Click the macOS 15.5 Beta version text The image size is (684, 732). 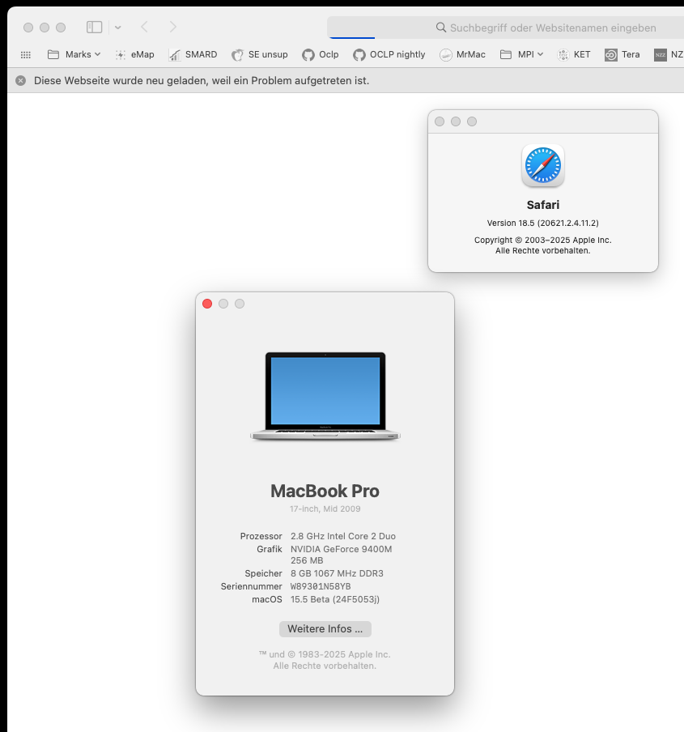point(335,599)
